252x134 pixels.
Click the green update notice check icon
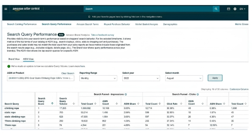click(x=9, y=66)
